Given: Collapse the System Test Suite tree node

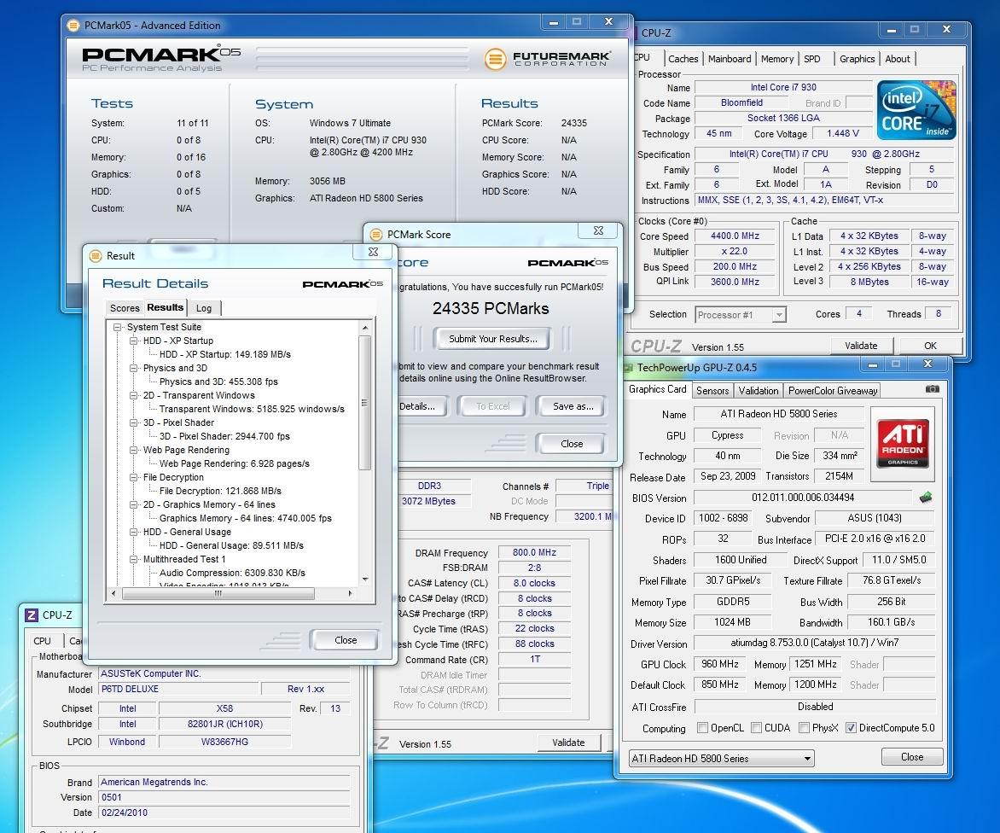Looking at the screenshot, I should click(x=118, y=327).
